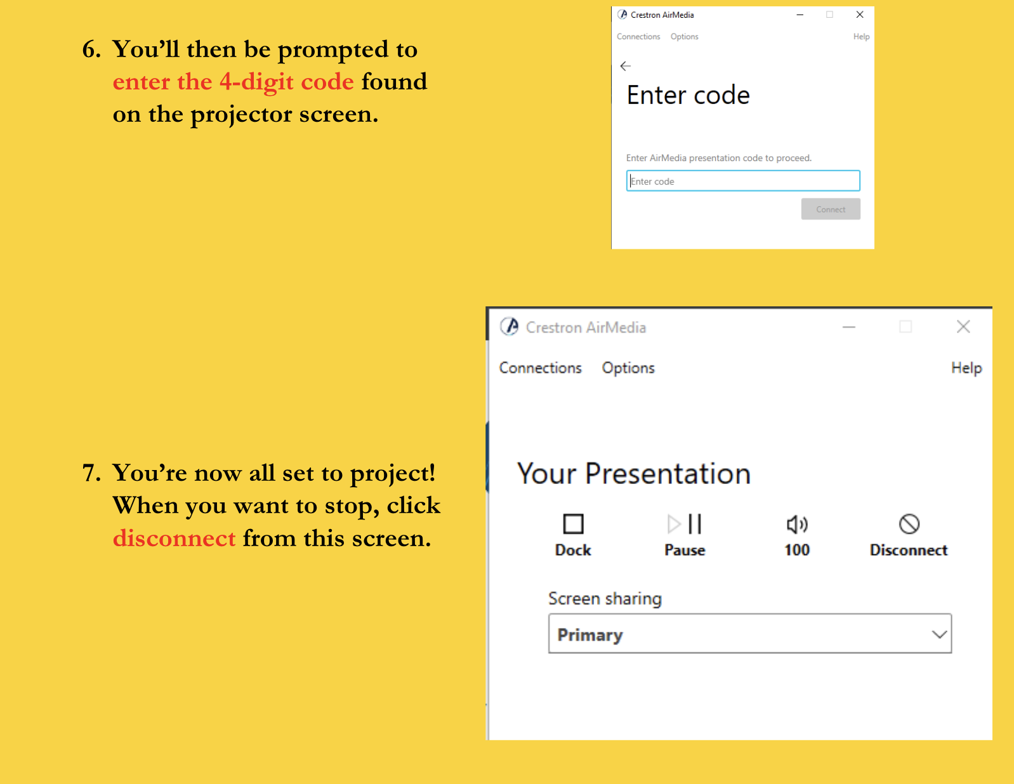Viewport: 1014px width, 784px height.
Task: Open Connections menu in the large AirMedia window
Action: click(x=540, y=368)
